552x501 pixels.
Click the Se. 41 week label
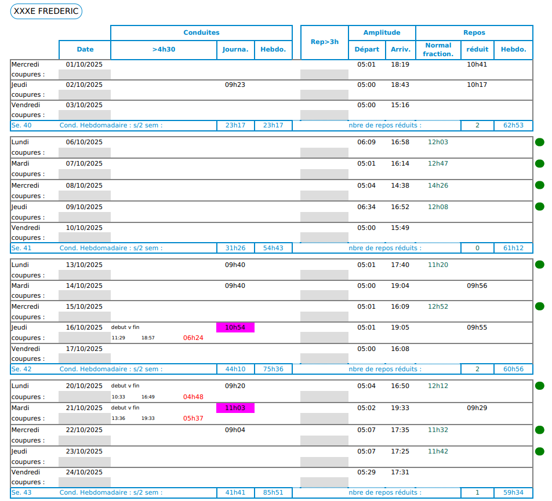(x=21, y=248)
